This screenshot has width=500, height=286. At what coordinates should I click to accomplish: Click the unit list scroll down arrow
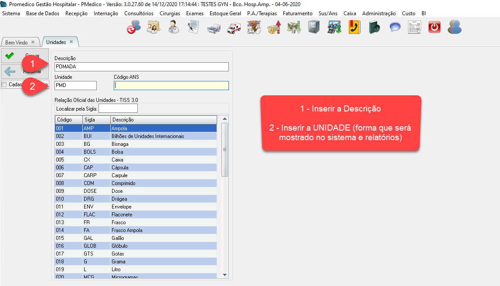225,275
